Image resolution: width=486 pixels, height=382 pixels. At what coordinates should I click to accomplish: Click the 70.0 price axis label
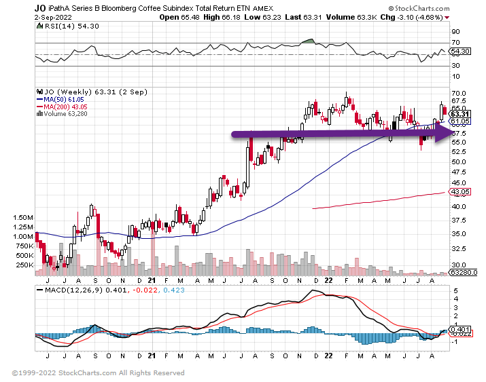point(459,94)
